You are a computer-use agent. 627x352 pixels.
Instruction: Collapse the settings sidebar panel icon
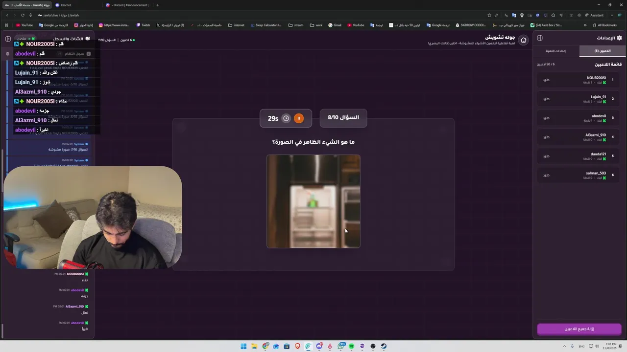539,38
